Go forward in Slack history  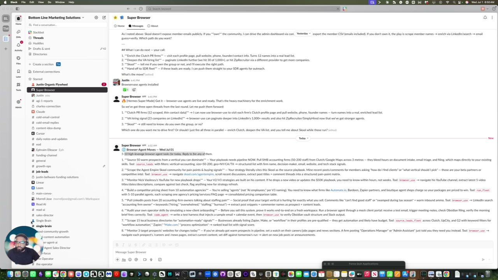(x=135, y=9)
